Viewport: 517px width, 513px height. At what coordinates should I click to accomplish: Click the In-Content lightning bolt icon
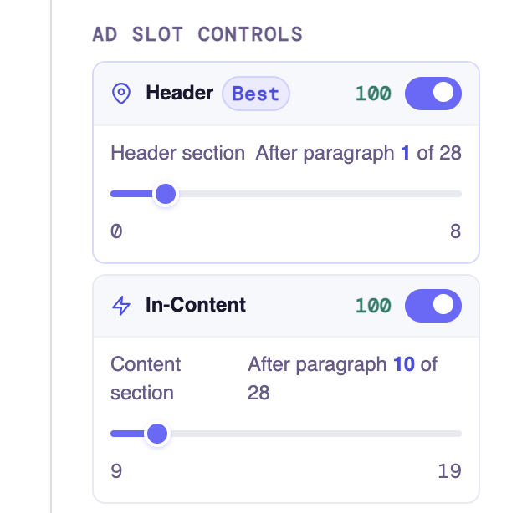pyautogui.click(x=121, y=306)
